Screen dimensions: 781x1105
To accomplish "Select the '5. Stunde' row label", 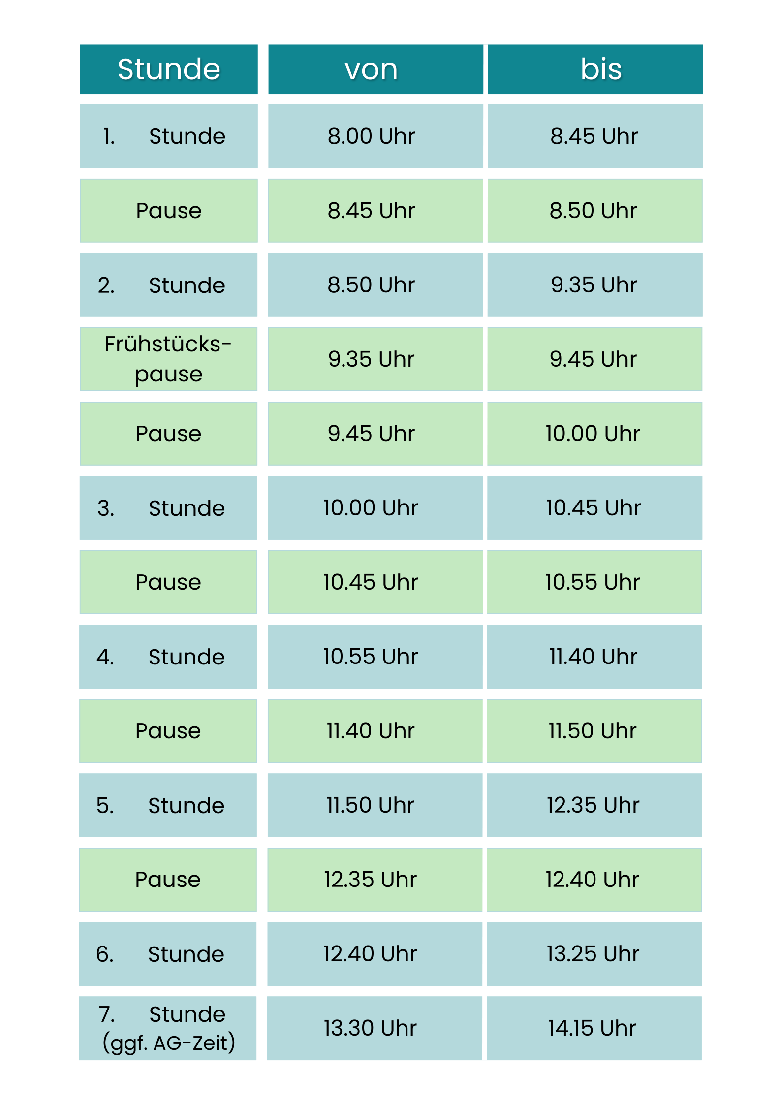I will point(169,805).
